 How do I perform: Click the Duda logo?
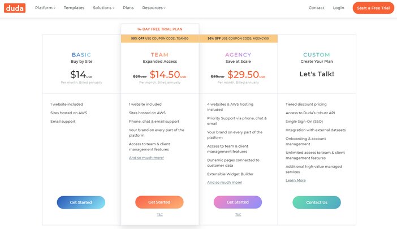[15, 8]
